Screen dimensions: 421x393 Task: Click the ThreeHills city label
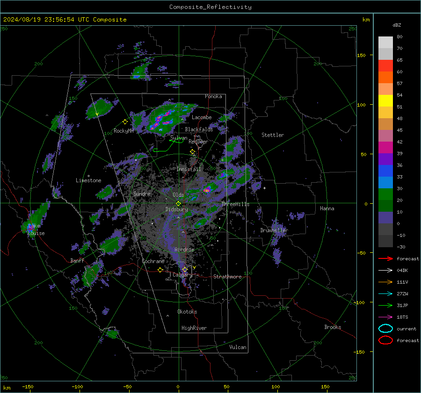tap(235, 204)
